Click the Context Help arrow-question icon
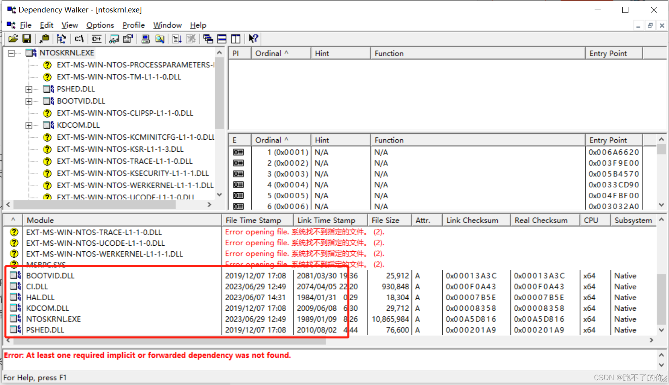 (253, 39)
